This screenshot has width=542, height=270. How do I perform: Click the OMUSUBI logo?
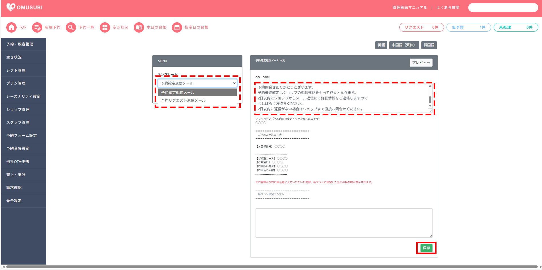click(x=25, y=7)
